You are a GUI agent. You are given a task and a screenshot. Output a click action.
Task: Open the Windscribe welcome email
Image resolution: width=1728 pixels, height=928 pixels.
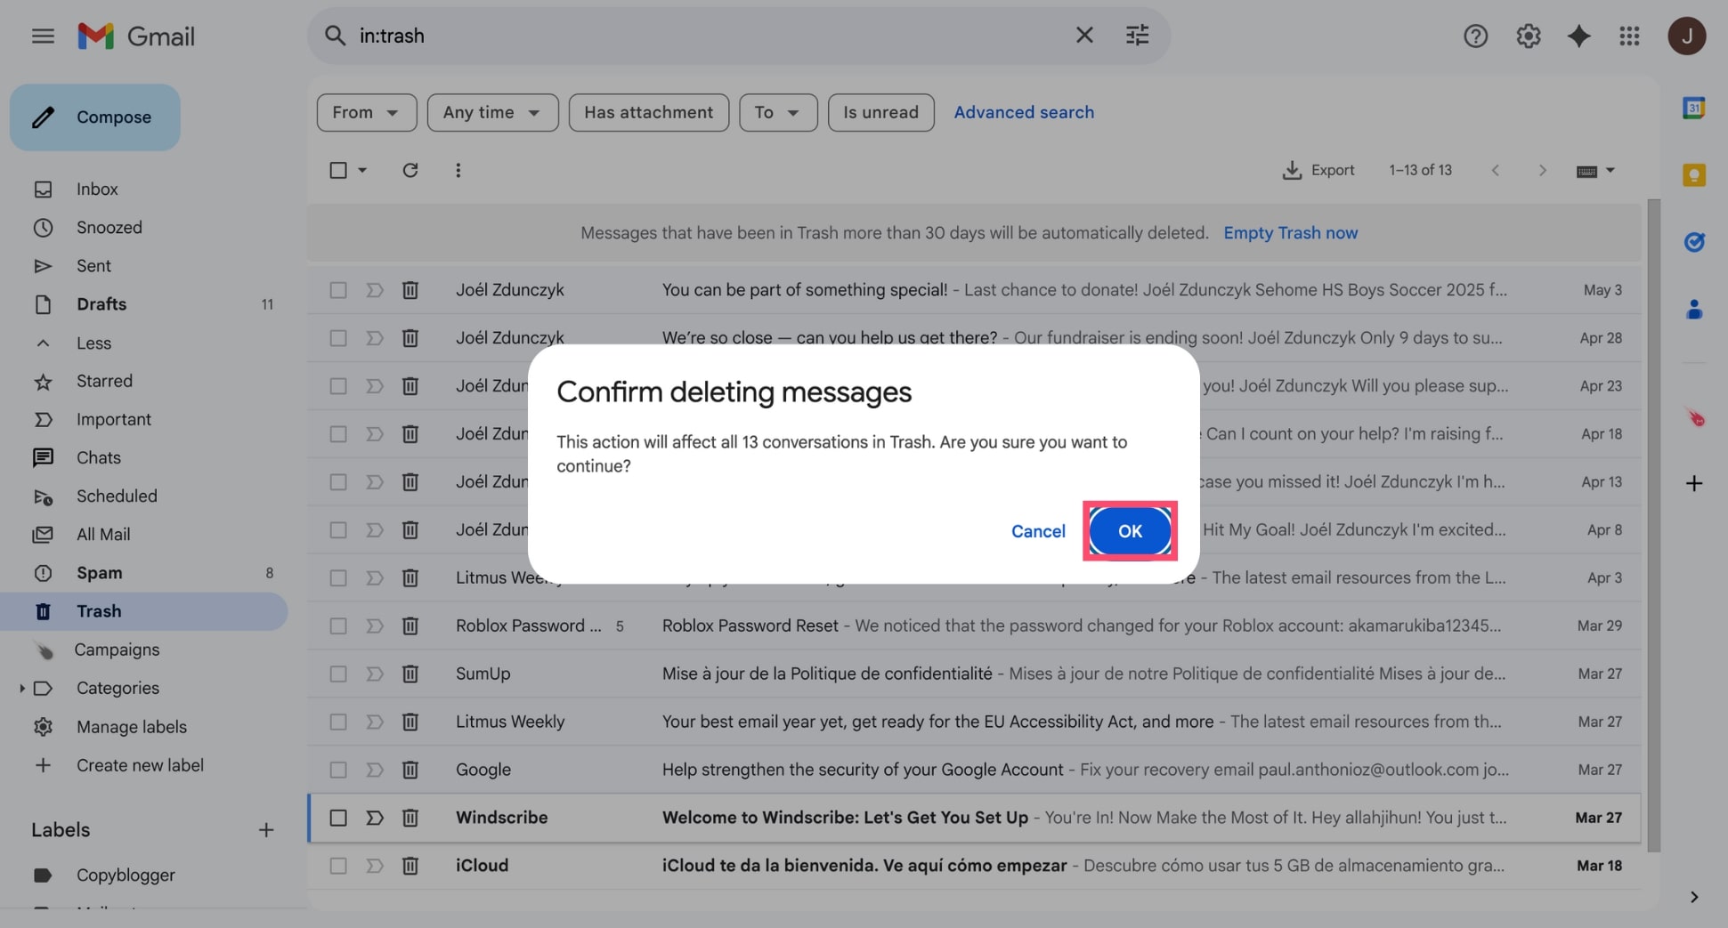(x=975, y=817)
